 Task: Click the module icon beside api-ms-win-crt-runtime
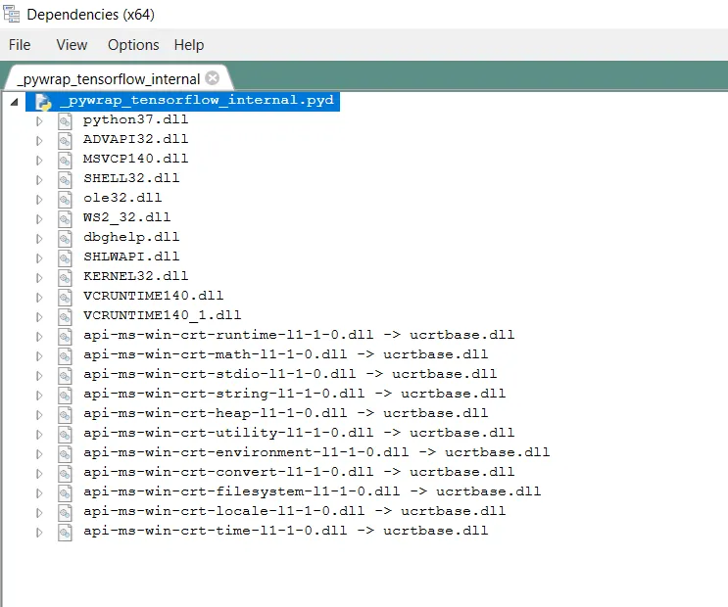pyautogui.click(x=65, y=337)
